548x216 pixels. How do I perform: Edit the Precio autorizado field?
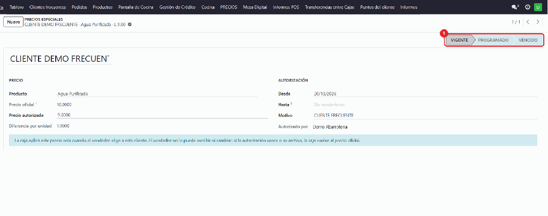(x=162, y=115)
